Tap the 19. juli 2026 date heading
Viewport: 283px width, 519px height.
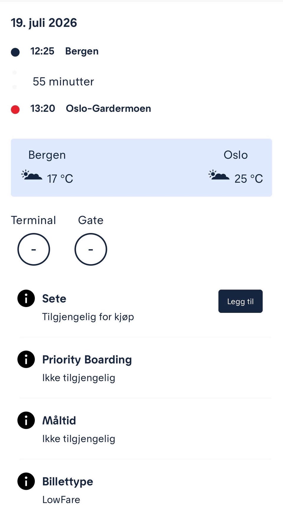coord(44,23)
